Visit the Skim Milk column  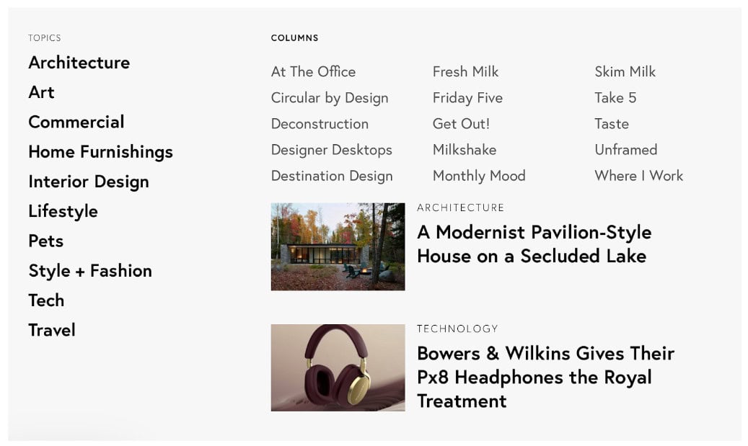pos(625,71)
